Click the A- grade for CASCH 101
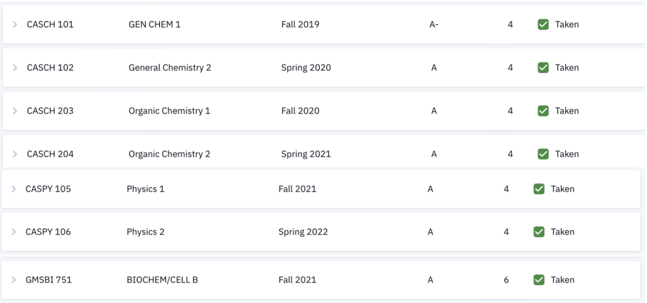Screen dimensions: 647x303 point(434,24)
